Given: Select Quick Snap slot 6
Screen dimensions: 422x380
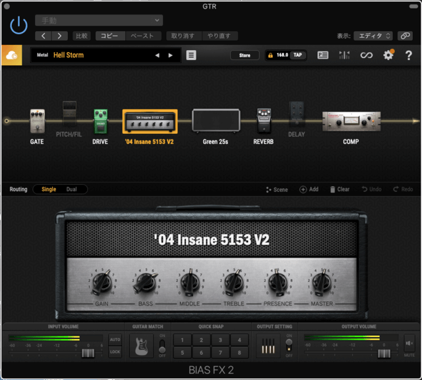Looking at the screenshot, I should tap(201, 352).
